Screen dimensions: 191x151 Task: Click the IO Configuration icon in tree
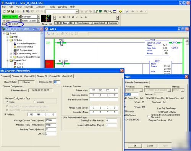pyautogui.click(x=15, y=50)
